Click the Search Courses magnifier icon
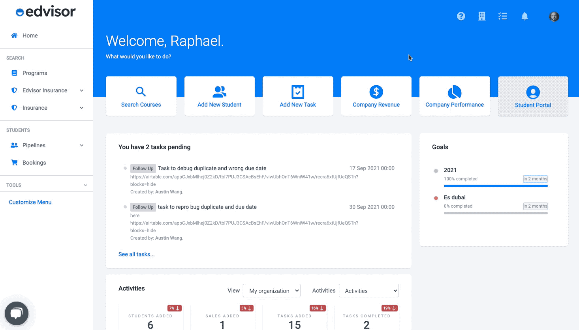This screenshot has height=330, width=579. [x=141, y=92]
